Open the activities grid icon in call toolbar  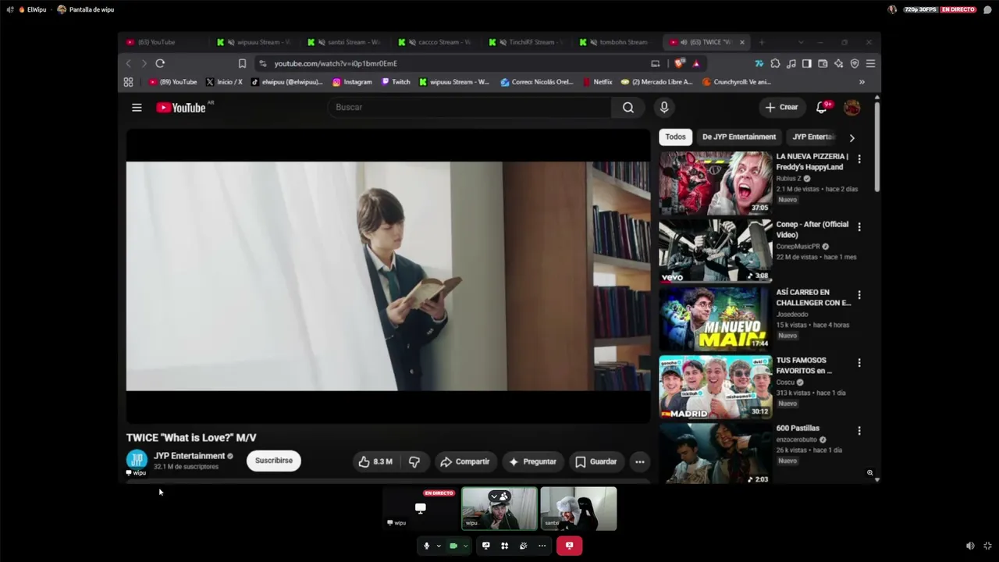(x=504, y=546)
